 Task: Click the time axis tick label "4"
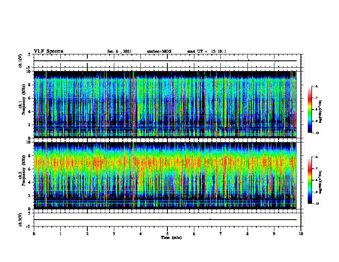point(141,234)
